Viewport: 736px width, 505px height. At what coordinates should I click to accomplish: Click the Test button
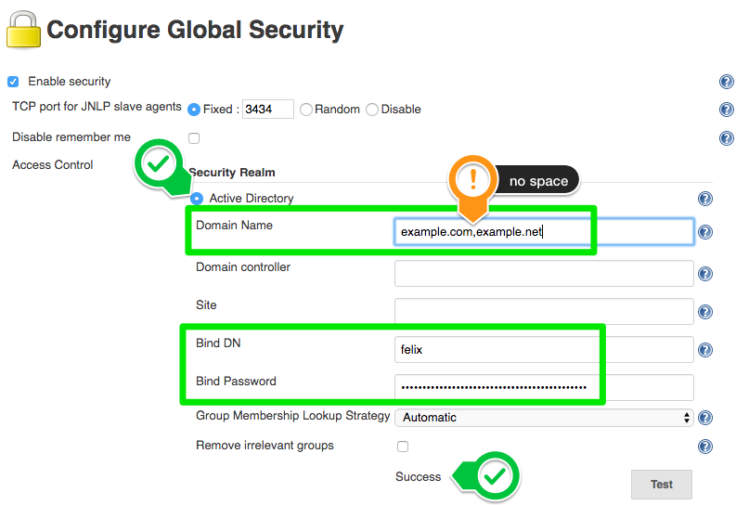tap(662, 485)
